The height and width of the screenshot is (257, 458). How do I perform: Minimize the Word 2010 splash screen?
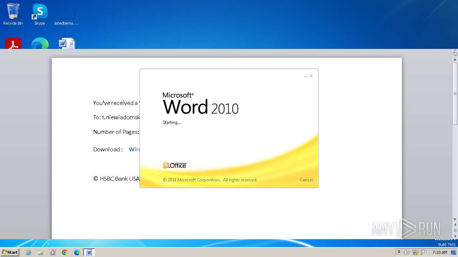[x=306, y=76]
